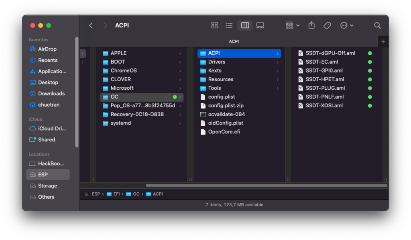Switch to icon grid view
Viewport: 411px width, 240px height.
point(214,25)
